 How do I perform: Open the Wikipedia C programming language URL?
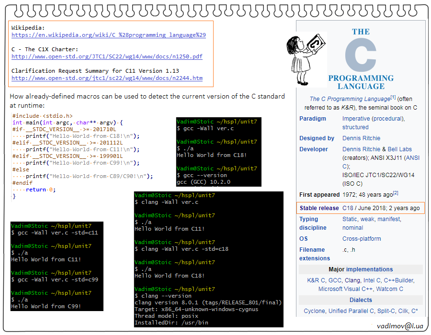108,35
